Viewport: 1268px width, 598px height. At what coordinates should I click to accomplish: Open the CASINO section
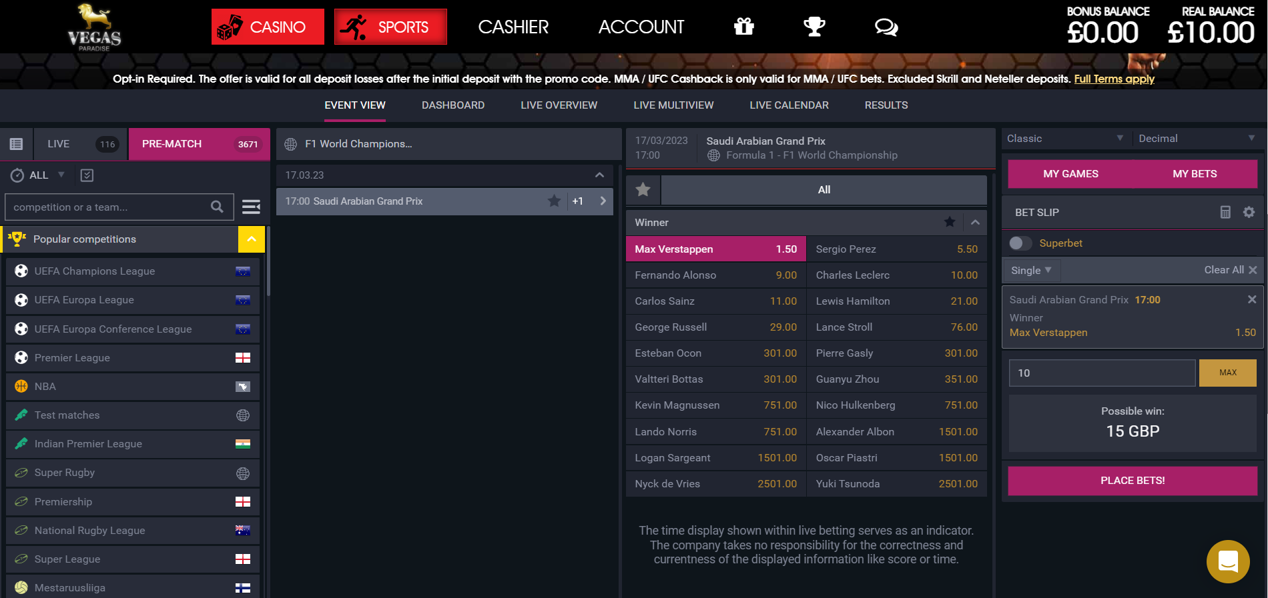coord(268,27)
